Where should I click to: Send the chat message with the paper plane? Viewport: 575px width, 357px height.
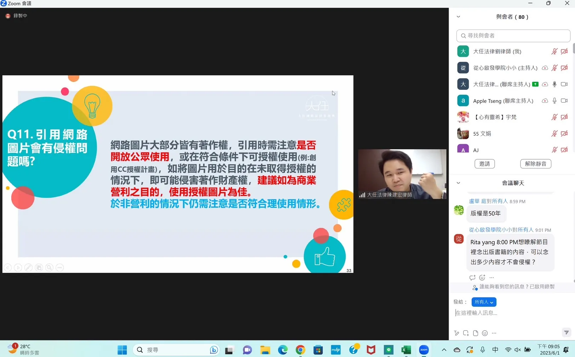click(x=567, y=333)
